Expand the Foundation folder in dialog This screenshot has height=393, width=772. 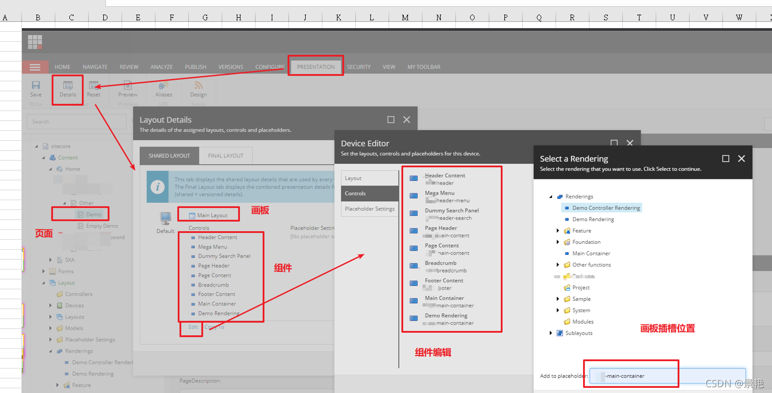(558, 242)
